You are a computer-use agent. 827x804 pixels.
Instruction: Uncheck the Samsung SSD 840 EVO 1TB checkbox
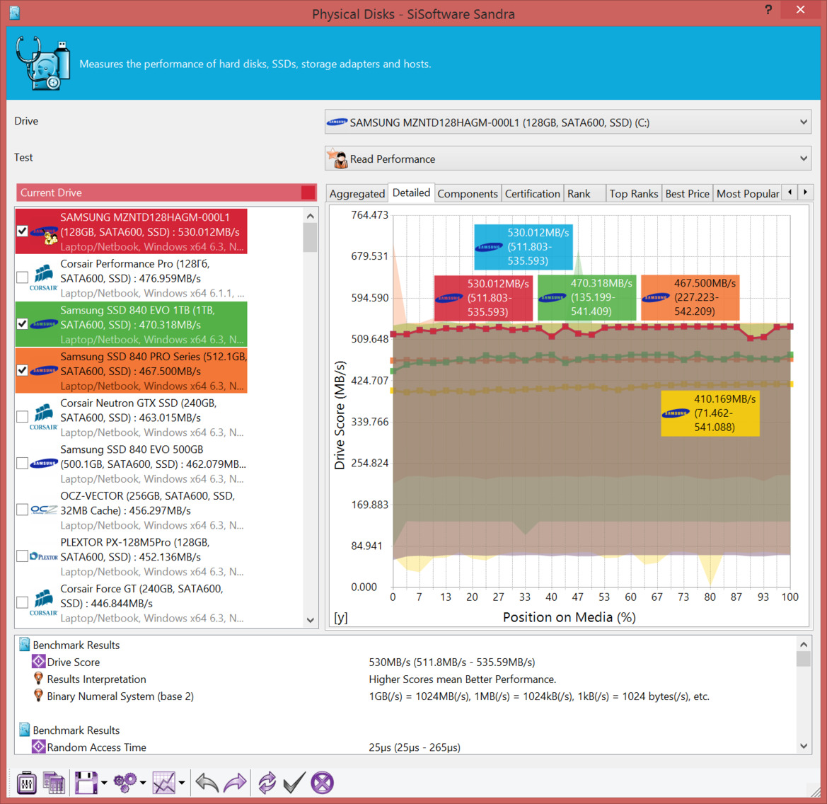(22, 324)
